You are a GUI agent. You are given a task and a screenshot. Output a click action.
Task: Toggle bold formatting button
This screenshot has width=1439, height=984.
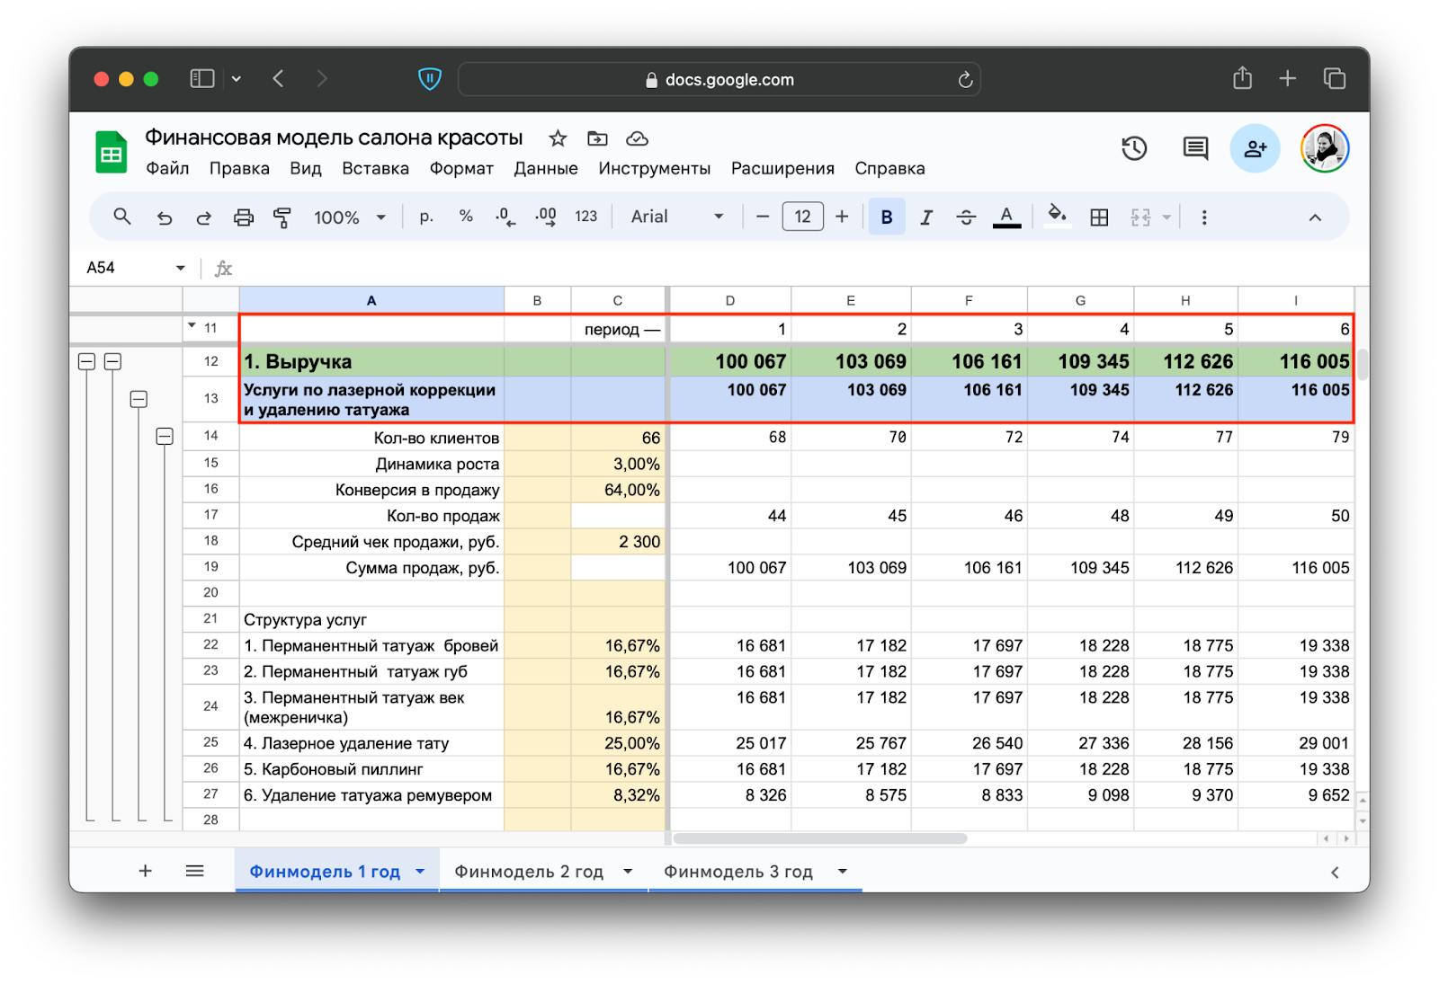click(x=886, y=217)
